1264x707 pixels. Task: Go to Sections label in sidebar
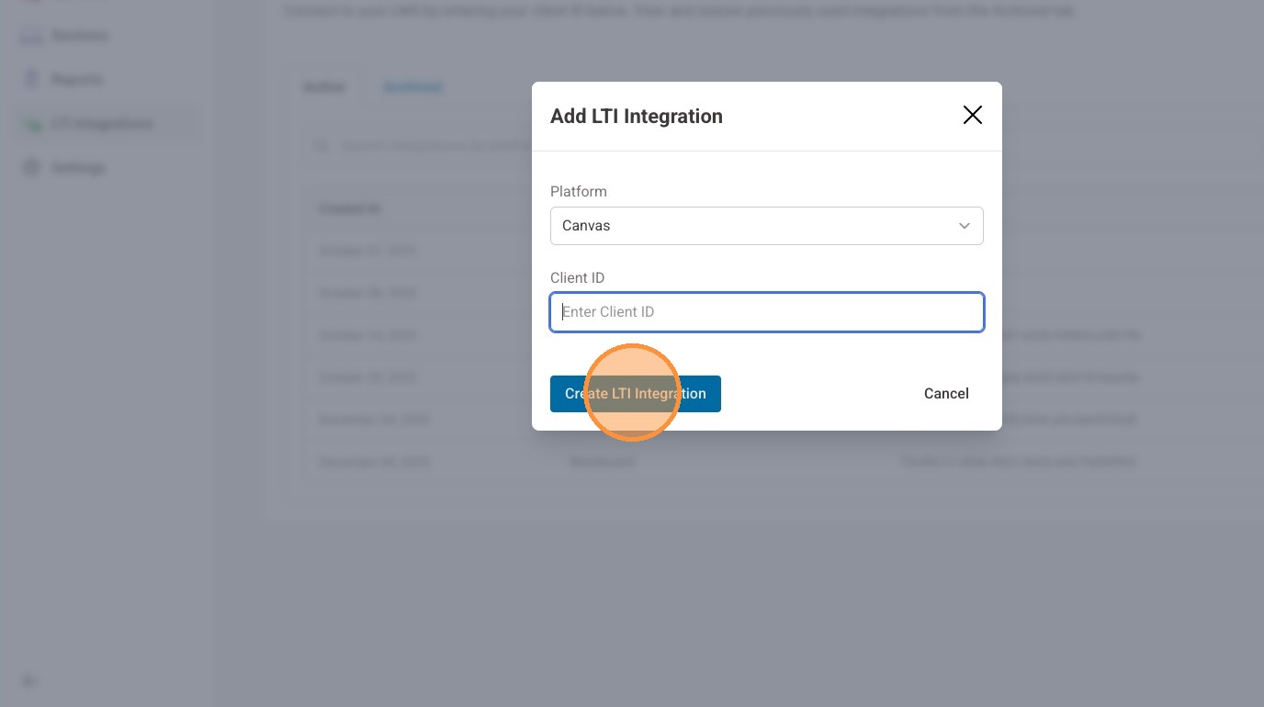click(80, 37)
